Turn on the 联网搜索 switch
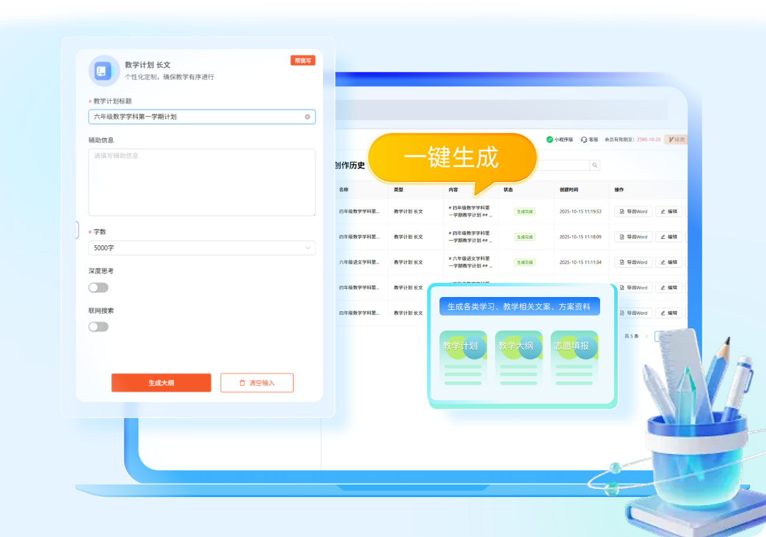766x537 pixels. [x=98, y=327]
